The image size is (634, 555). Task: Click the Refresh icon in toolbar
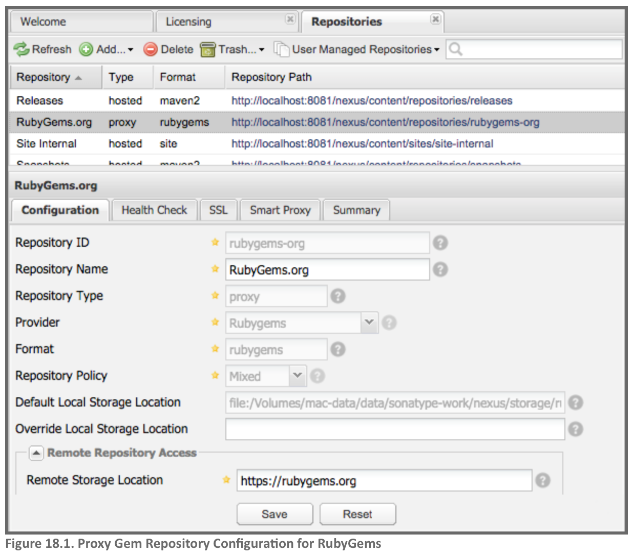(22, 50)
